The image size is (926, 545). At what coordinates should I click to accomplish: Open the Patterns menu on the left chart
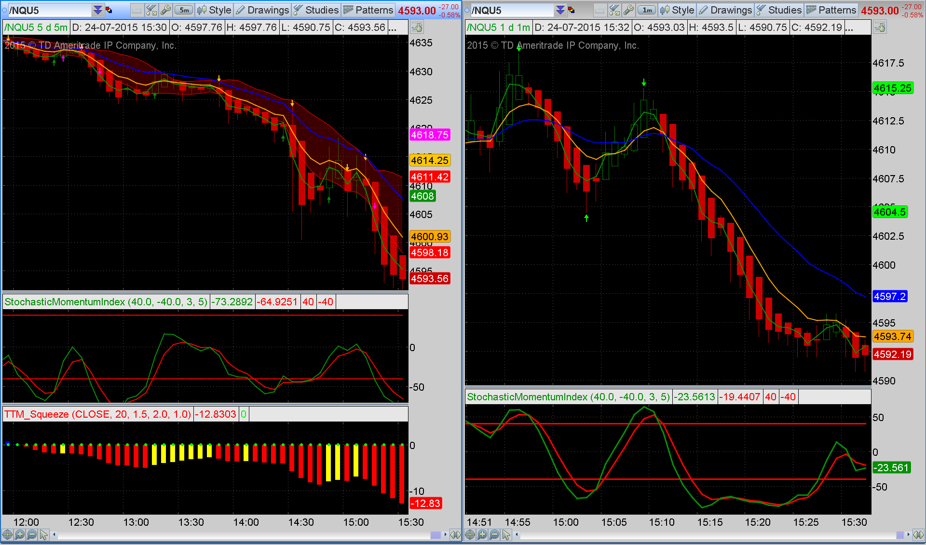(x=368, y=10)
